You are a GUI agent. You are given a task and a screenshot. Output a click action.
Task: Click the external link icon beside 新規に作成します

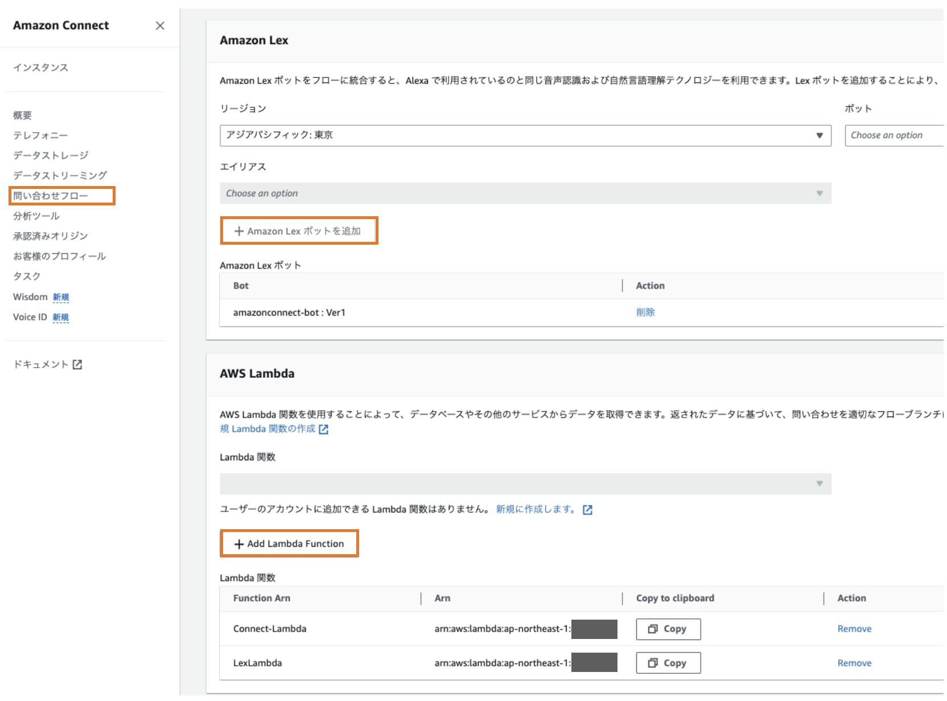point(588,509)
